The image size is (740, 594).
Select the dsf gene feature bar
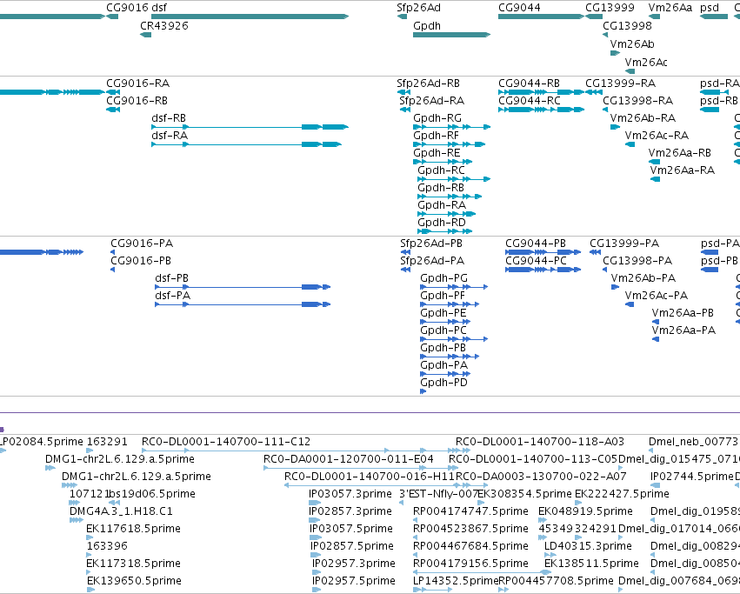[x=250, y=17]
